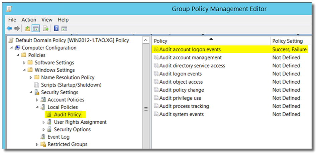Sort by Policy Setting column header
Image resolution: width=316 pixels, height=153 pixels.
point(287,41)
